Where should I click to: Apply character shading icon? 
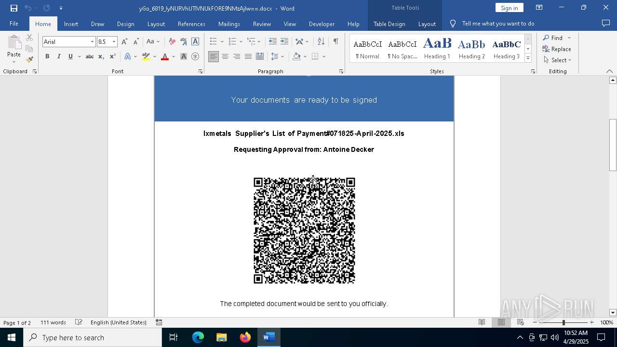[x=184, y=57]
